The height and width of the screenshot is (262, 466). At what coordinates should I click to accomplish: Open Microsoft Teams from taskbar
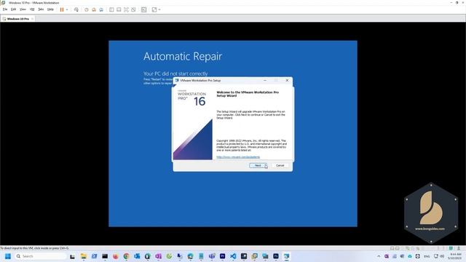tap(212, 256)
